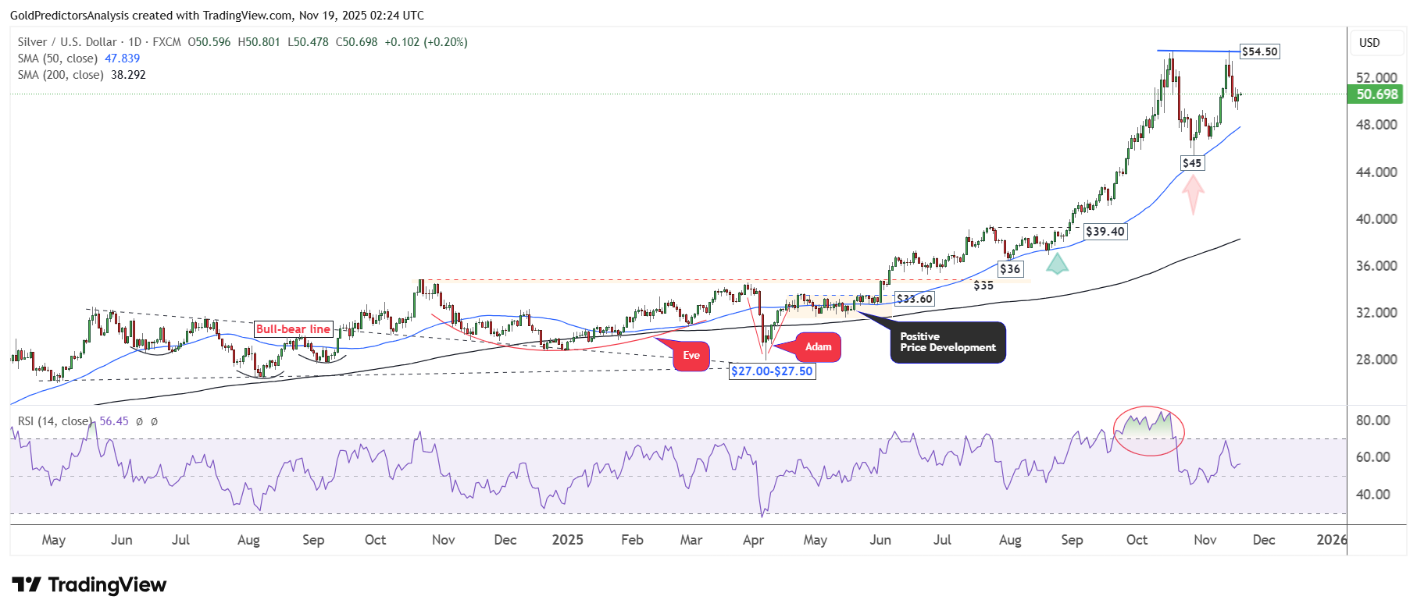Click the Bull-bear line label

point(293,329)
